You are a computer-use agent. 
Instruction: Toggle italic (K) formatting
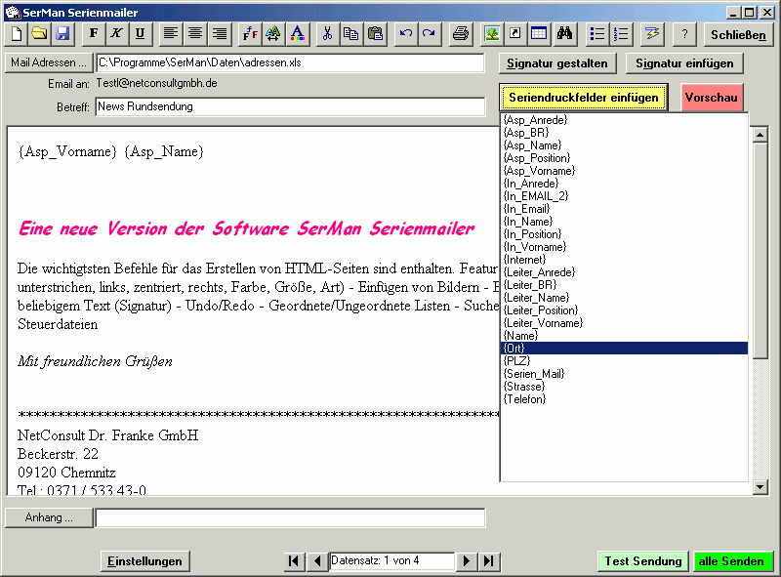(x=116, y=34)
